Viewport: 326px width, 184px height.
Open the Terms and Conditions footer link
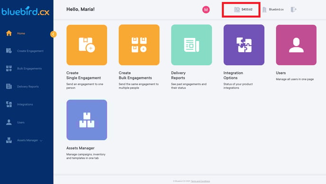pos(200,181)
